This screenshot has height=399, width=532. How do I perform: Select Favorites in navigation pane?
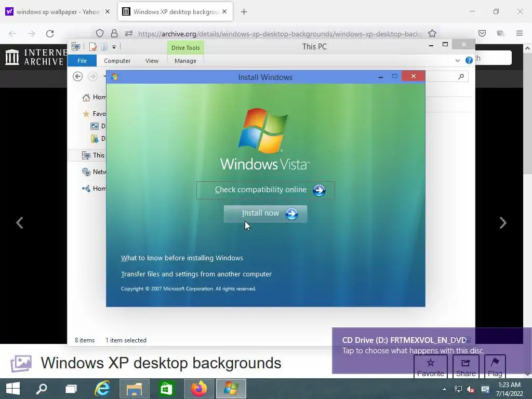point(94,114)
